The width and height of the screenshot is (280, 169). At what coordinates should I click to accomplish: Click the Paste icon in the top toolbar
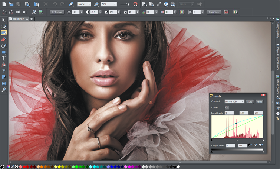[37, 4]
